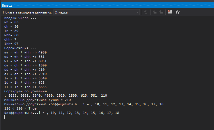Place cursor on the empty last output line
Viewport: 214px width, 130px height.
pyautogui.click(x=5, y=117)
